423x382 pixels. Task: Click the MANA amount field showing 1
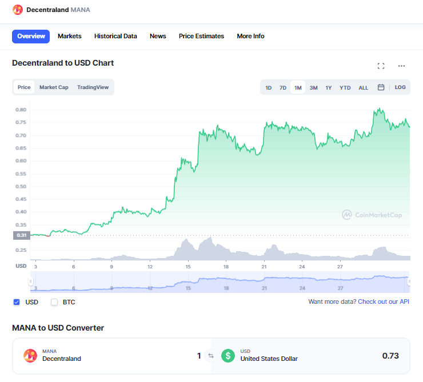(199, 356)
